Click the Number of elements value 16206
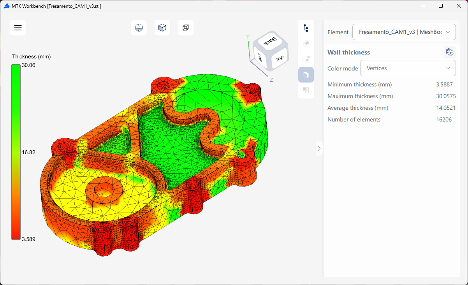 pyautogui.click(x=444, y=120)
